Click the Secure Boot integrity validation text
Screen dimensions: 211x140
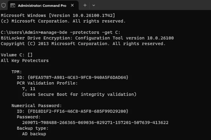(79, 94)
